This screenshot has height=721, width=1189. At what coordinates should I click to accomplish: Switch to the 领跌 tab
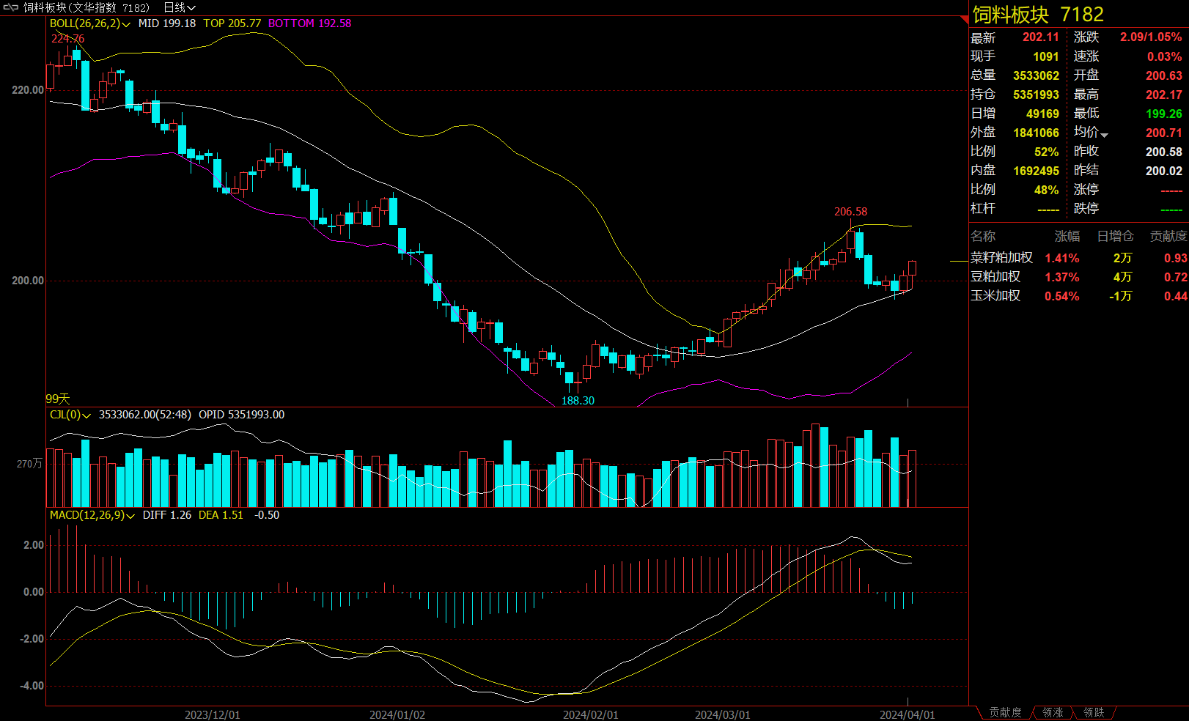click(x=1094, y=712)
